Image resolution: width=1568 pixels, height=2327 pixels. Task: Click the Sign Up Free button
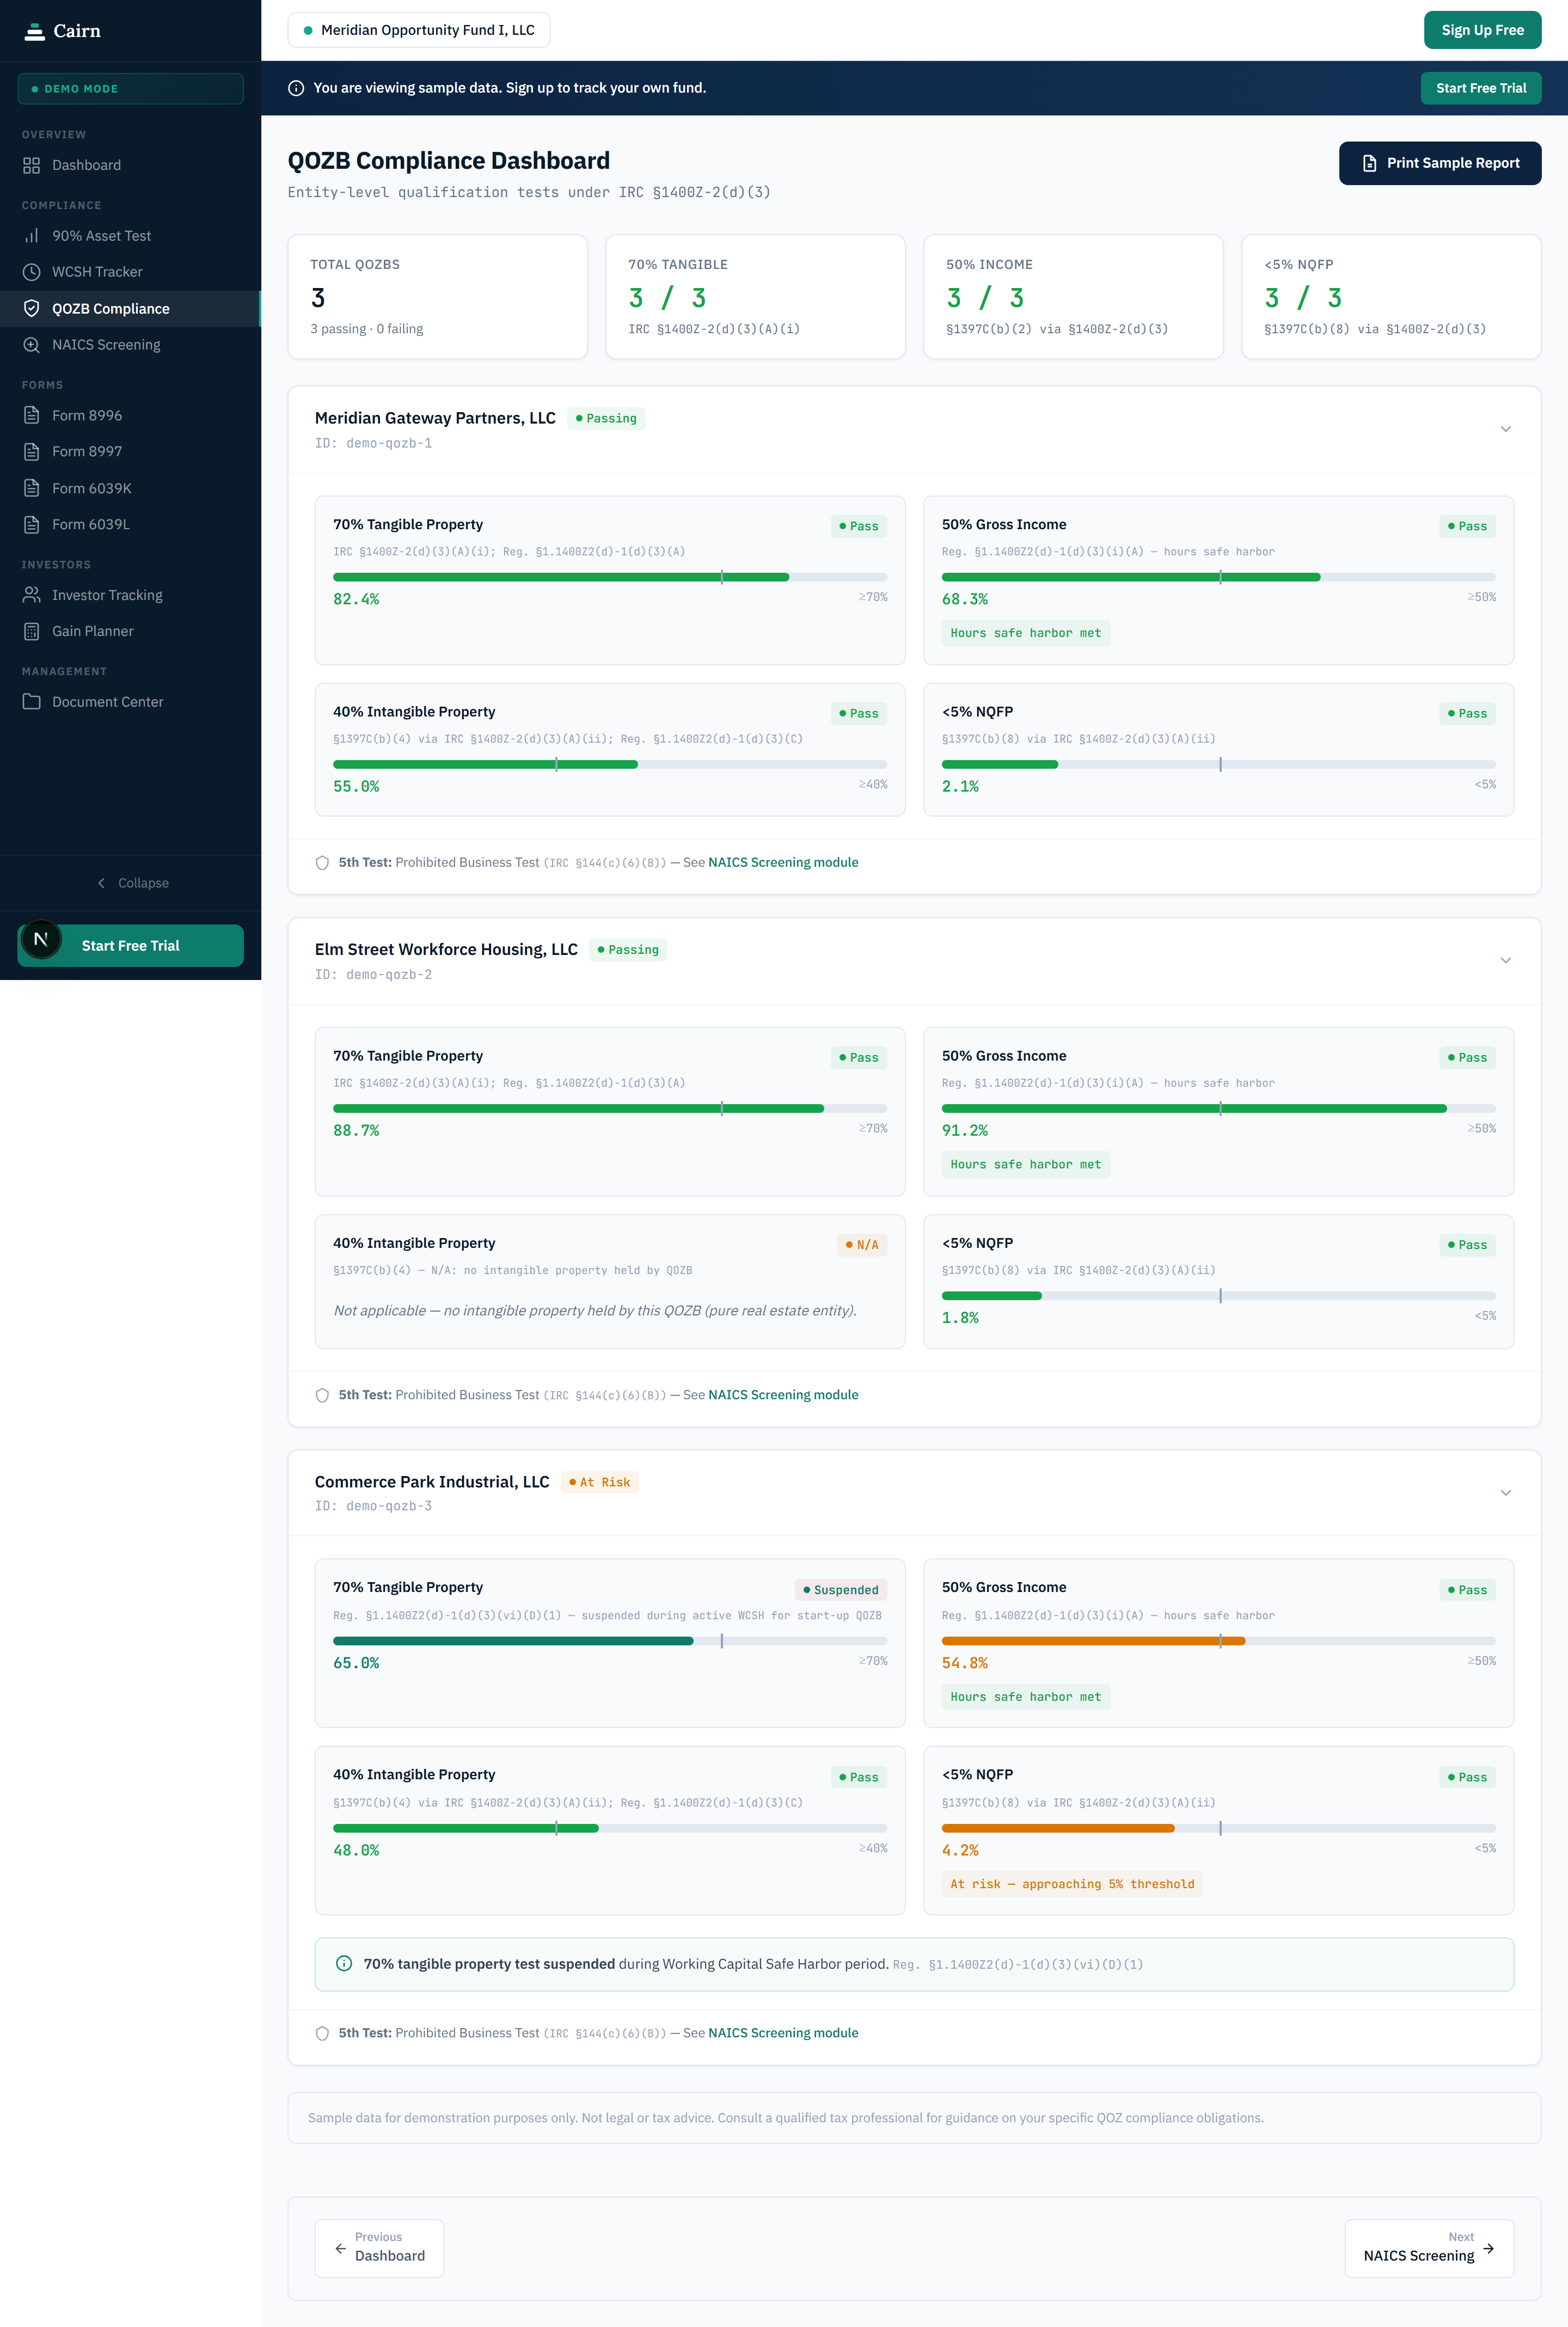pyautogui.click(x=1482, y=30)
